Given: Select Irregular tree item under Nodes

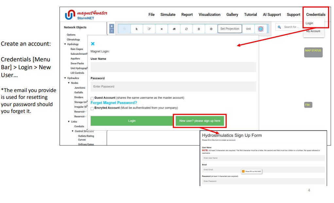Looking at the screenshot, I should click(x=80, y=107).
